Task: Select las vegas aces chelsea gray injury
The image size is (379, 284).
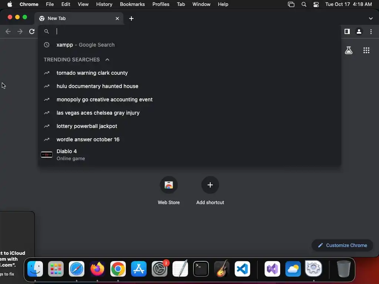Action: click(x=189, y=113)
